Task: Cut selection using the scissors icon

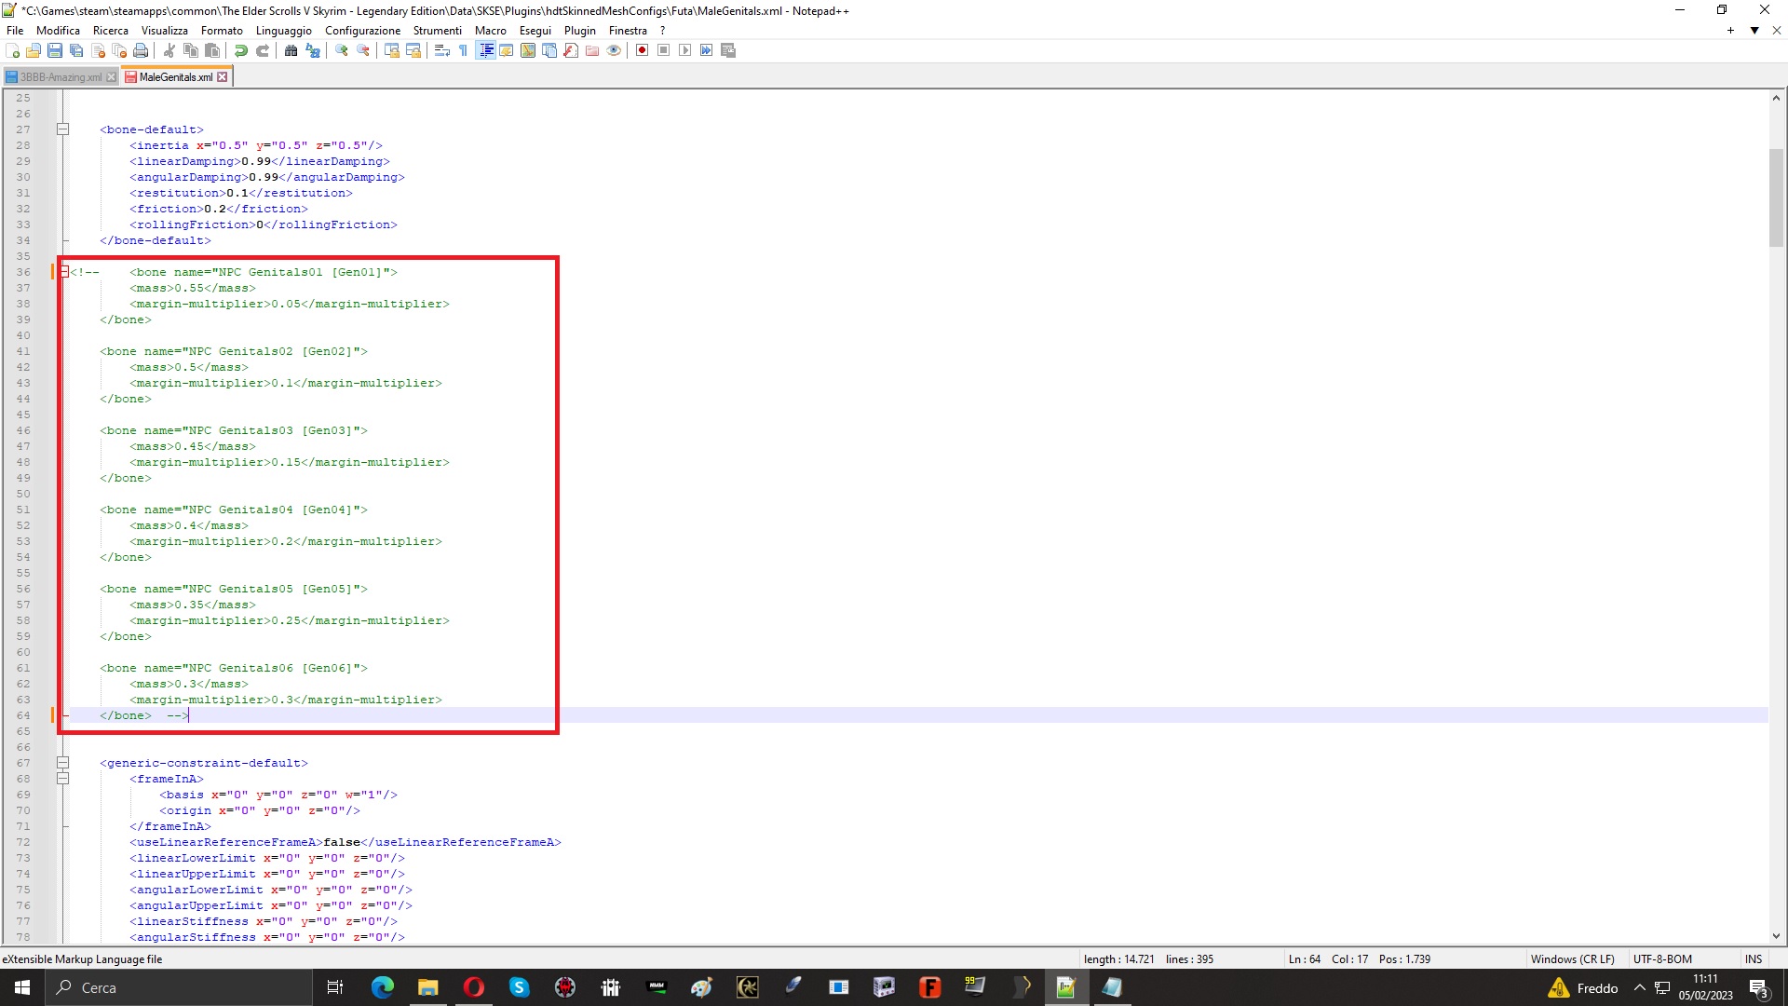Action: 169,50
